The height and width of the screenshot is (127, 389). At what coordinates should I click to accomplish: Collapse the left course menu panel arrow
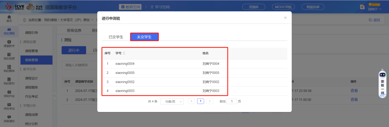coord(55,96)
